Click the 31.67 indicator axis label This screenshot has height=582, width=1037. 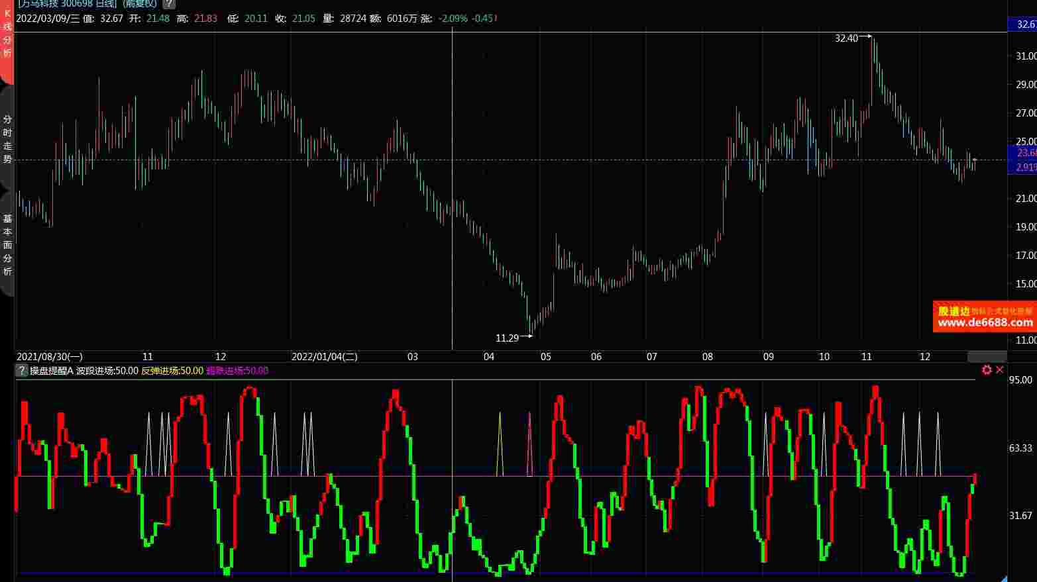pyautogui.click(x=1020, y=515)
